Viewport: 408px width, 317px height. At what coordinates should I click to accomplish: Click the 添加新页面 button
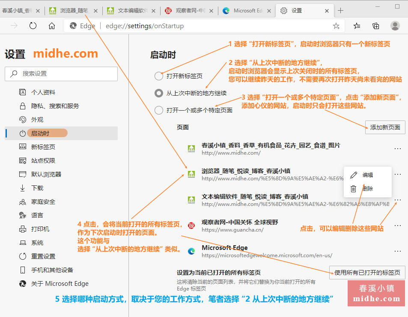(x=385, y=127)
